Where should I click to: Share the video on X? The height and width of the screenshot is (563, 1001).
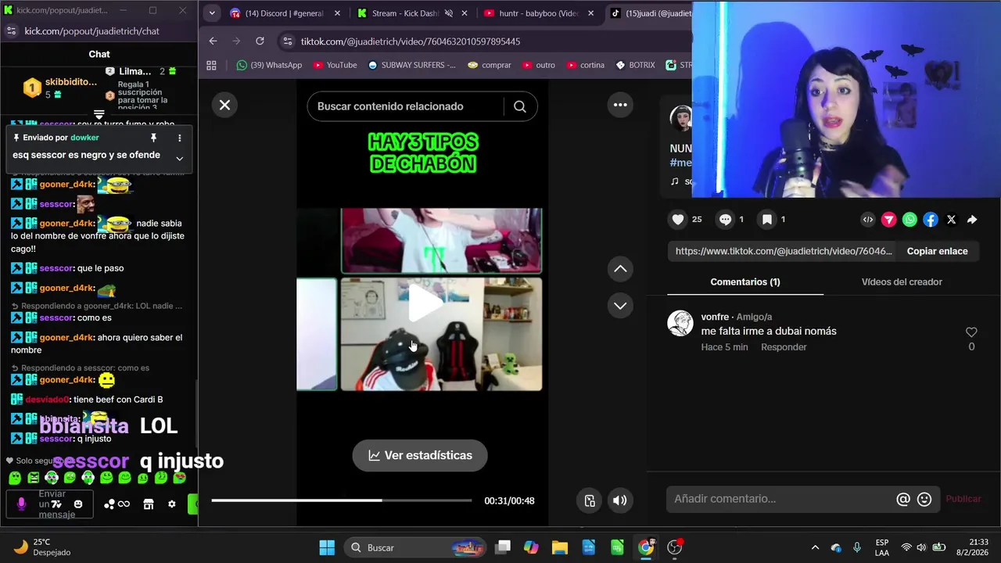click(x=951, y=220)
